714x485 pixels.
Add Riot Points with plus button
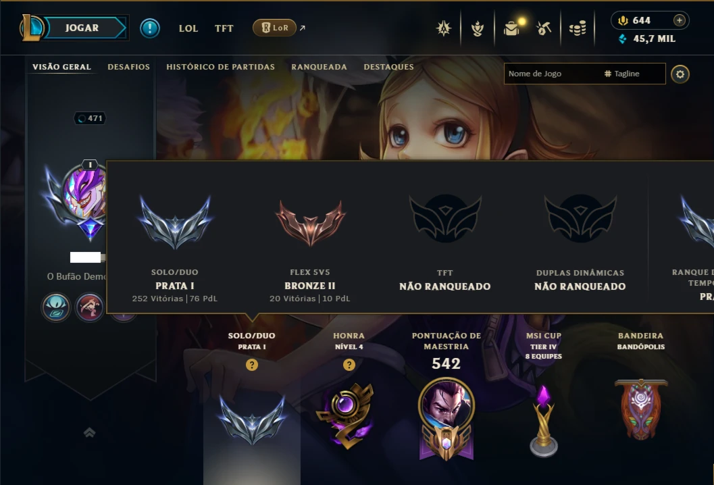coord(680,20)
